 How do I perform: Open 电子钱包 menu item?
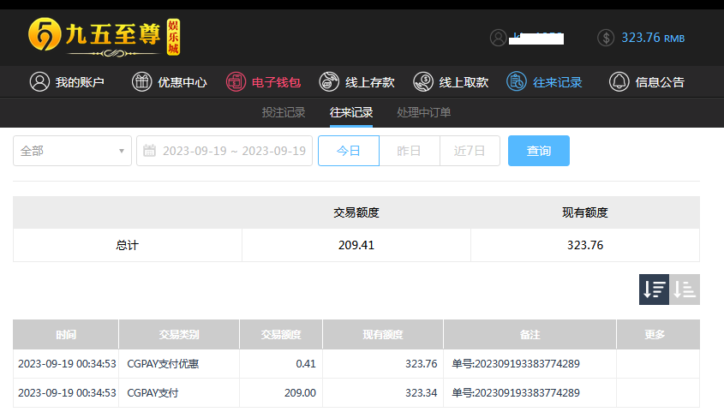click(276, 82)
